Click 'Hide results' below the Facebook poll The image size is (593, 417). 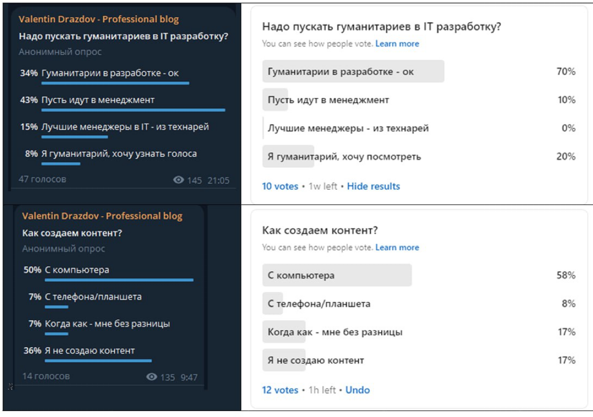coord(374,186)
